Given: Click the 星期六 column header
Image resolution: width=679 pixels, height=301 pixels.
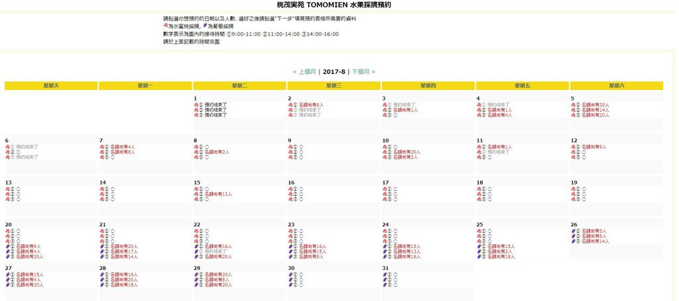Looking at the screenshot, I should pyautogui.click(x=617, y=86).
